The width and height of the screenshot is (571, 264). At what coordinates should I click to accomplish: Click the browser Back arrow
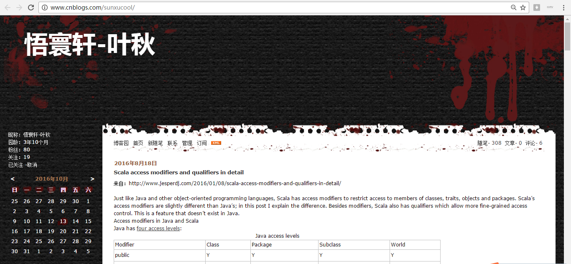coord(8,8)
